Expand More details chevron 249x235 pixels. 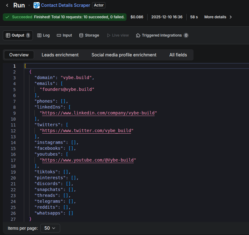[231, 17]
